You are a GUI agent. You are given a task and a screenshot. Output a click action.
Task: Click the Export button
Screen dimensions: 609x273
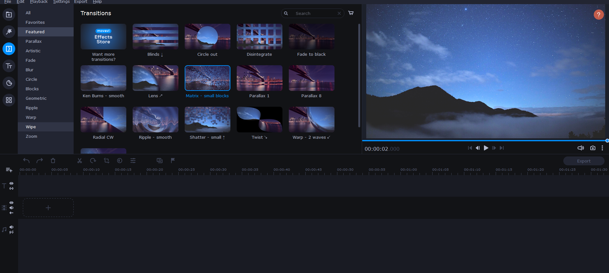click(x=584, y=161)
